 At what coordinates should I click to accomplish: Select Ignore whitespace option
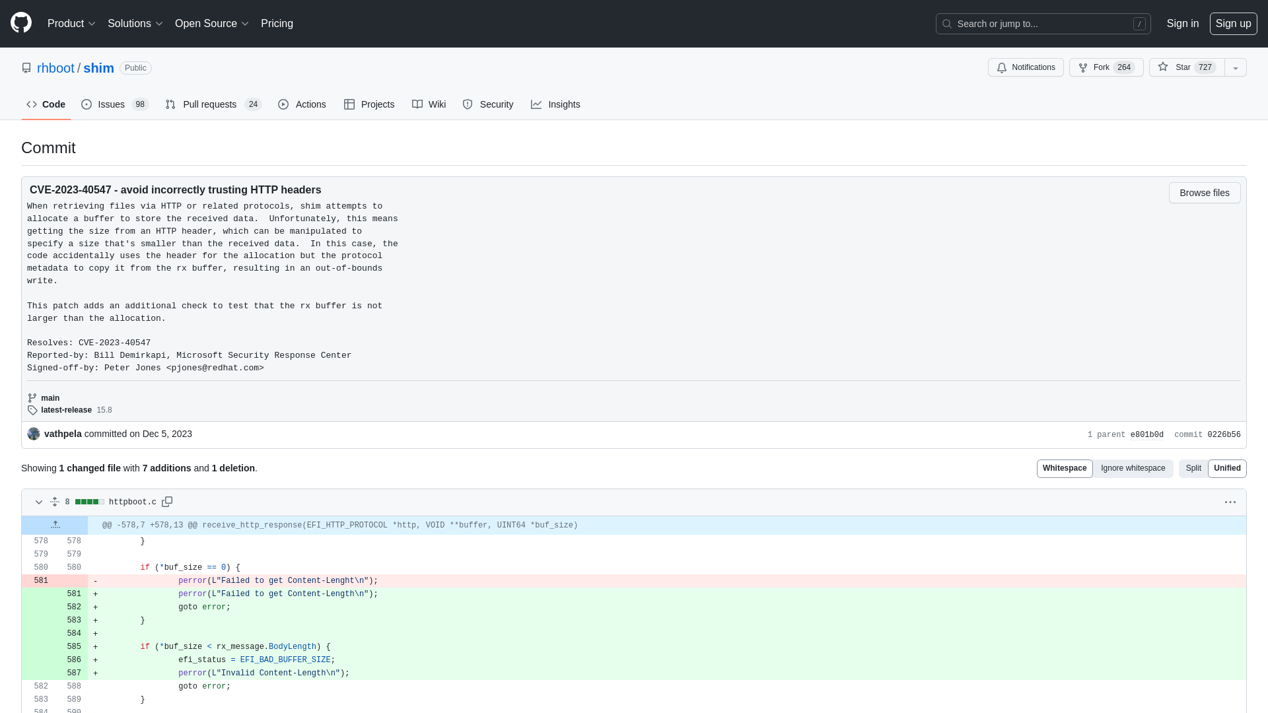tap(1133, 468)
